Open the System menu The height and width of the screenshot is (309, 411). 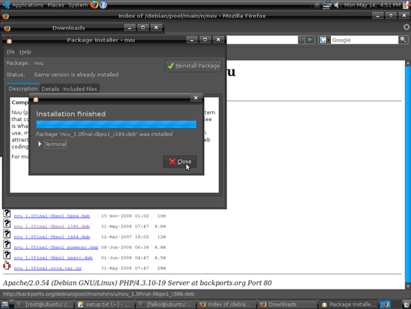(78, 4)
